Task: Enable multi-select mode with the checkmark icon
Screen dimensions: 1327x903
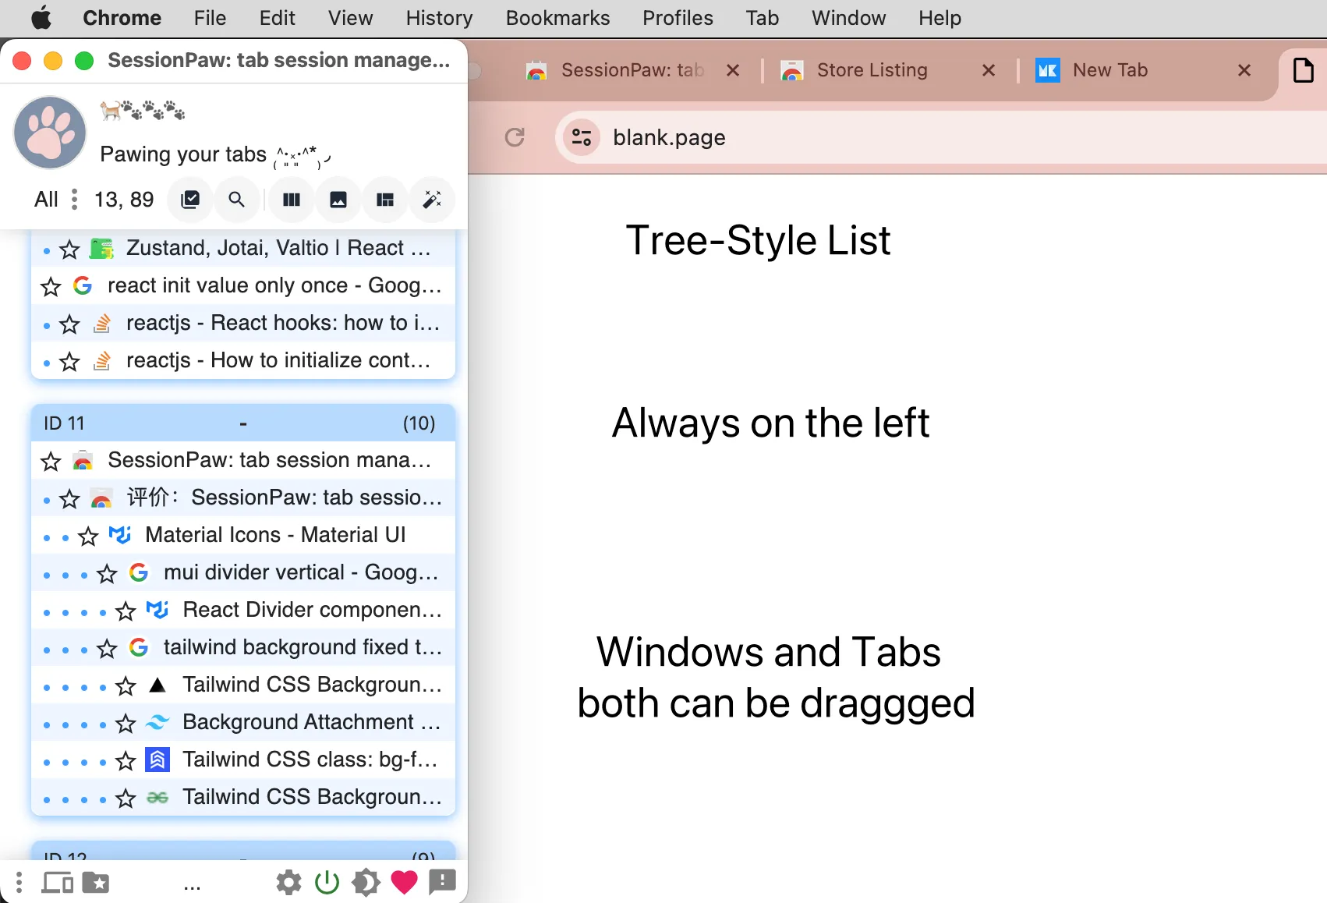Action: coord(190,200)
